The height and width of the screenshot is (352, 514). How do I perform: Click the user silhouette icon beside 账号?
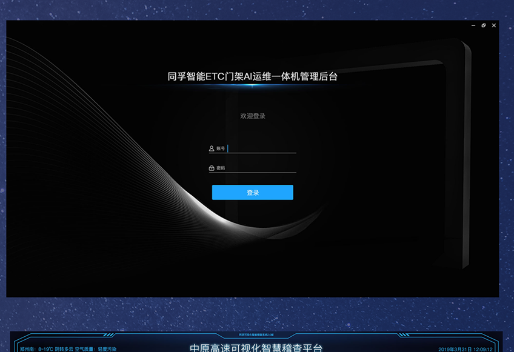pyautogui.click(x=212, y=148)
